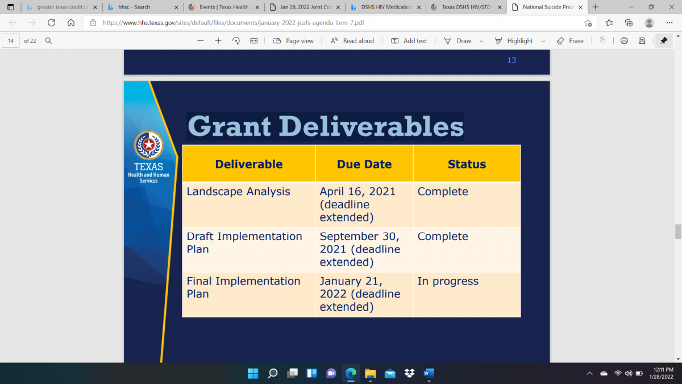The height and width of the screenshot is (384, 682).
Task: Open Microsoft Word from the taskbar
Action: point(429,374)
